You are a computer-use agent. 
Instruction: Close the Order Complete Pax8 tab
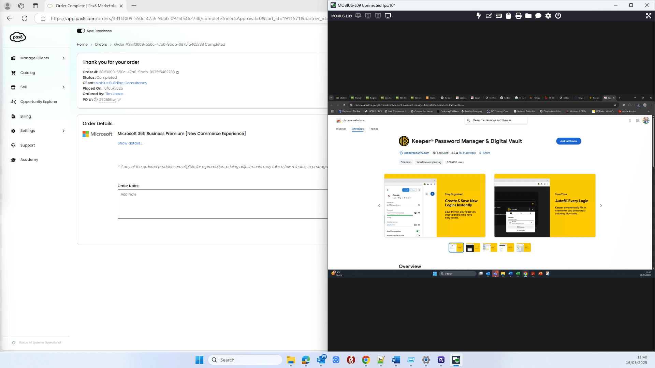pyautogui.click(x=121, y=6)
